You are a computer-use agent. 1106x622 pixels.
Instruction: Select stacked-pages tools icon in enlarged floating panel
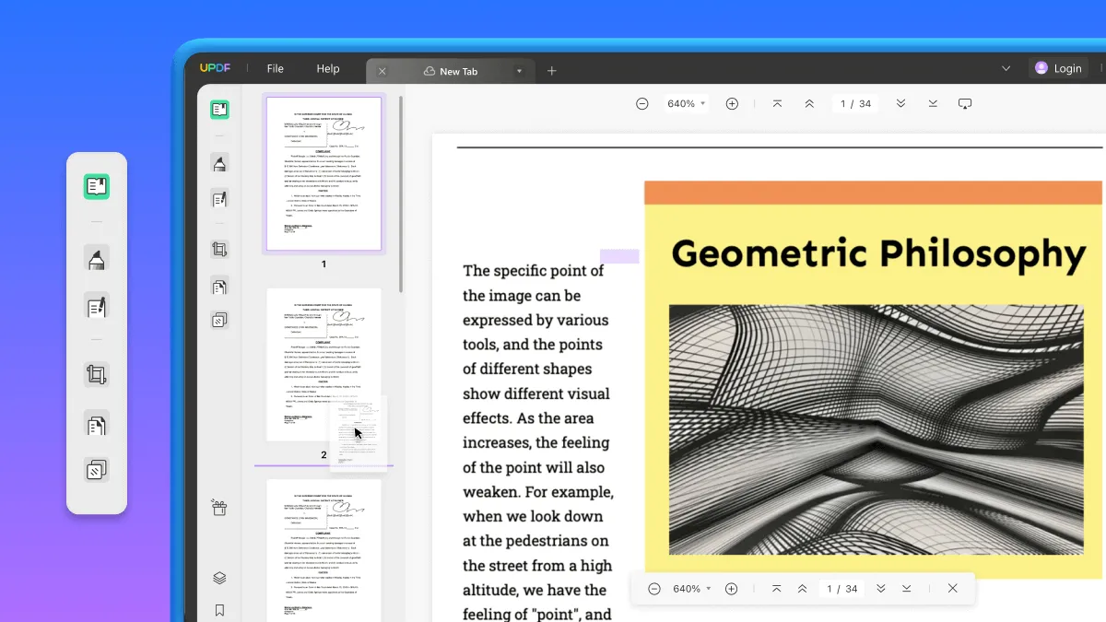click(x=97, y=471)
